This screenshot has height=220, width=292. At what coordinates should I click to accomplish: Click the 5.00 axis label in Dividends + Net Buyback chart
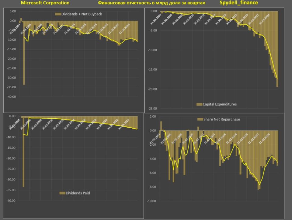click(x=12, y=11)
